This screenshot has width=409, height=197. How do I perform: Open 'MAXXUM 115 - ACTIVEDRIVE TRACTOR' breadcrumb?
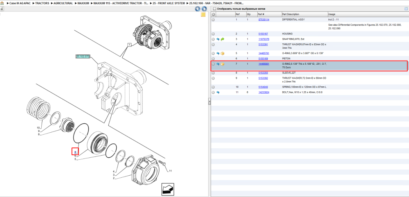(121, 3)
